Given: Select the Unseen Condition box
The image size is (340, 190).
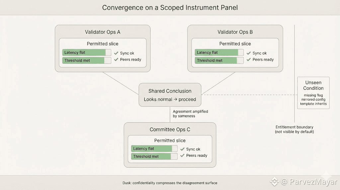Looking at the screenshot, I should [313, 93].
